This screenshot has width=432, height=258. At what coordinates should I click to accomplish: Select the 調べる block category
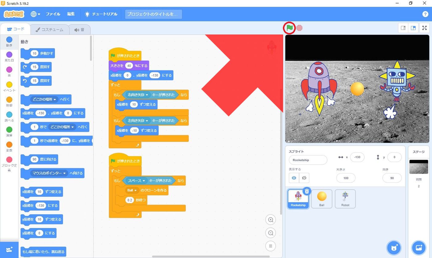click(x=9, y=117)
